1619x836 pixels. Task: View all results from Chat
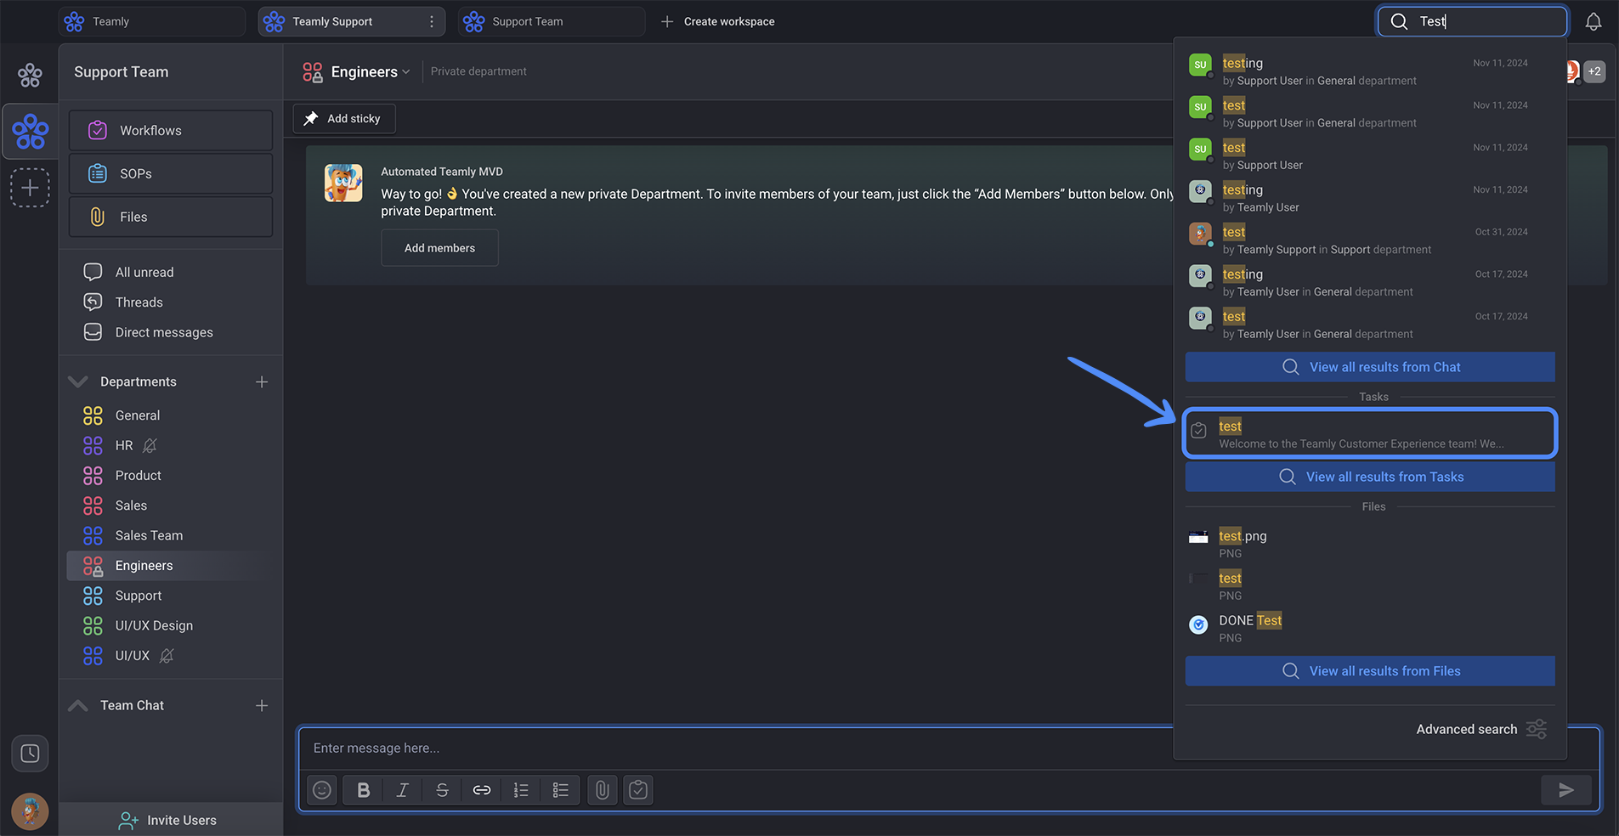pos(1370,367)
